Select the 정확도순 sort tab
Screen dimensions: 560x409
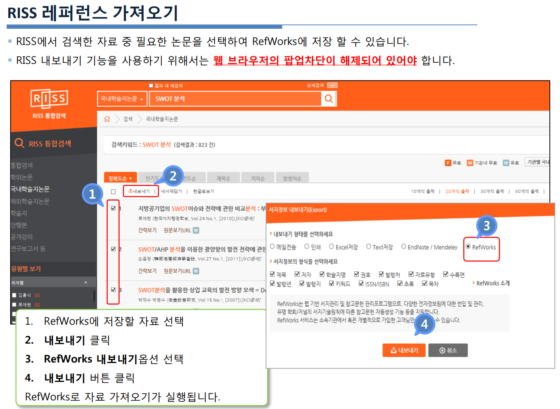coord(120,178)
